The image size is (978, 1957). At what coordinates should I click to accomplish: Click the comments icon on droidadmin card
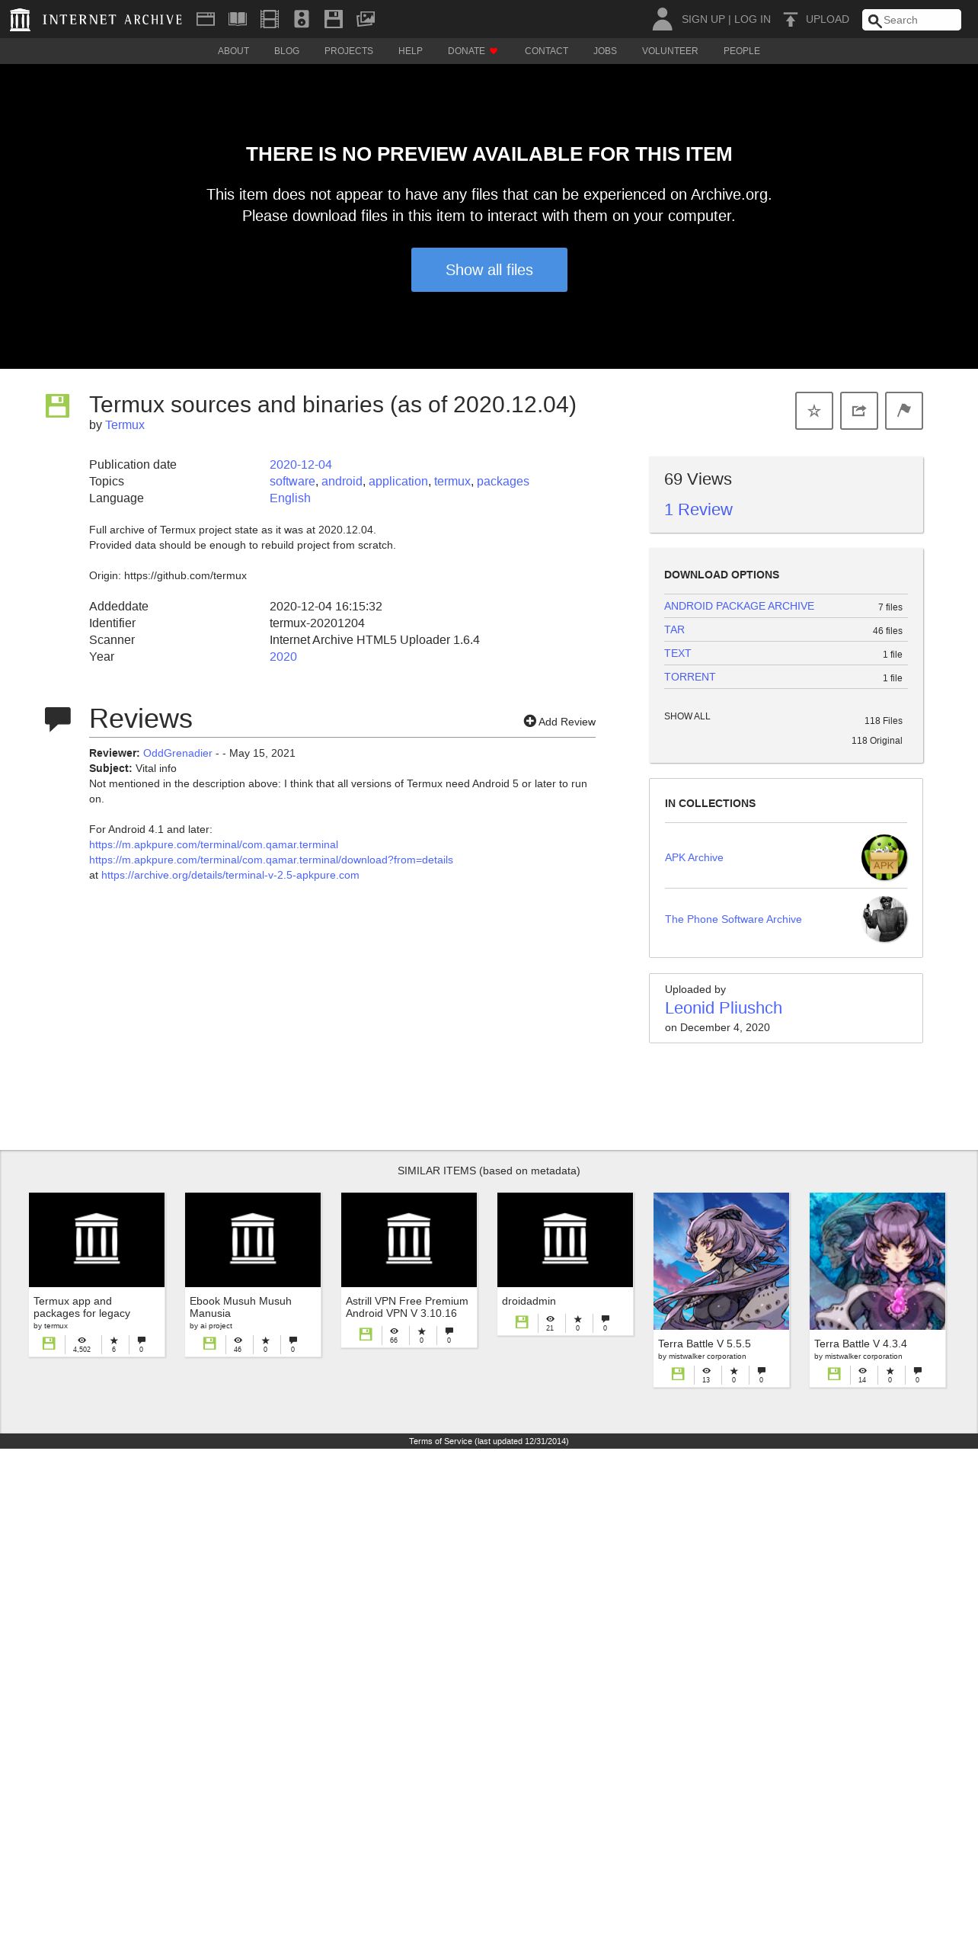tap(605, 1318)
